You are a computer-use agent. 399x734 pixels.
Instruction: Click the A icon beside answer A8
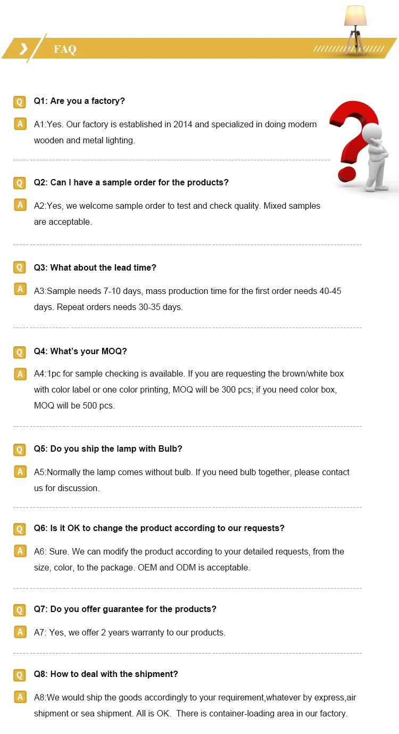[x=20, y=697]
